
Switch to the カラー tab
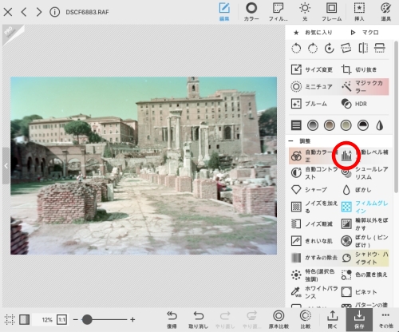click(251, 12)
